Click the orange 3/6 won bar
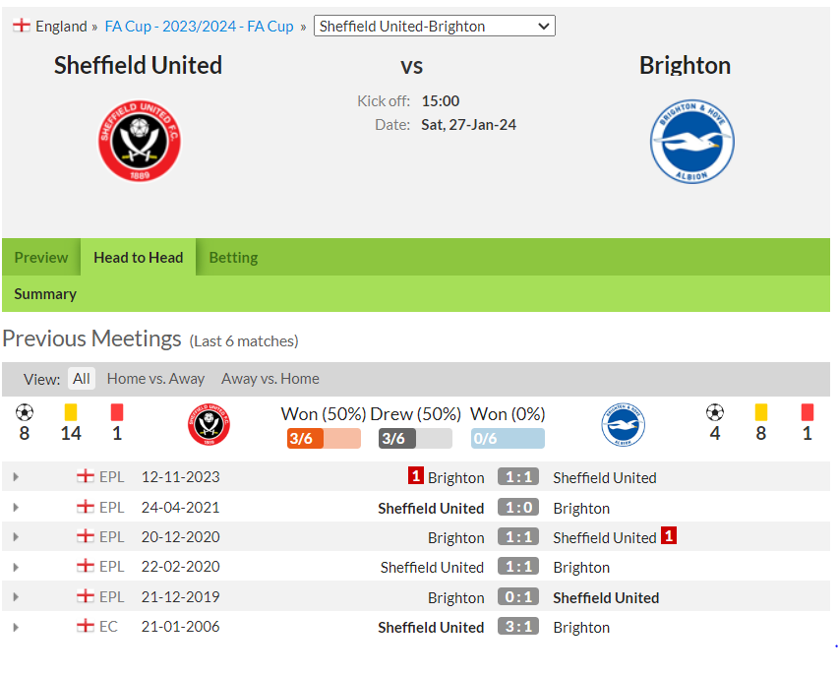838x676 pixels. 324,439
